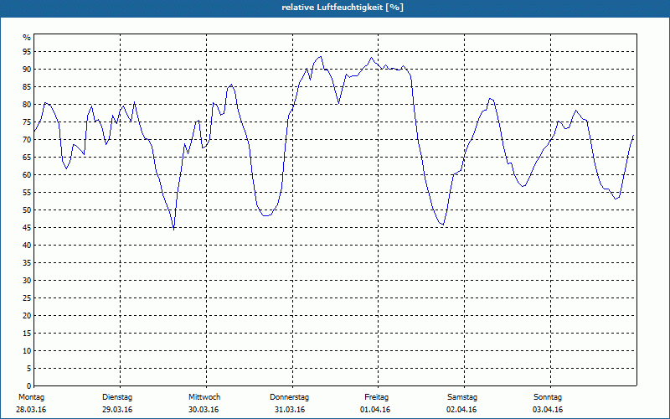Click the chart title 'relative Luftfeuchtigkeit [%]'
670x419 pixels.
(343, 8)
